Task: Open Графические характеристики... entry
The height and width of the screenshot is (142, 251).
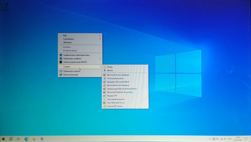Action: 80,55
